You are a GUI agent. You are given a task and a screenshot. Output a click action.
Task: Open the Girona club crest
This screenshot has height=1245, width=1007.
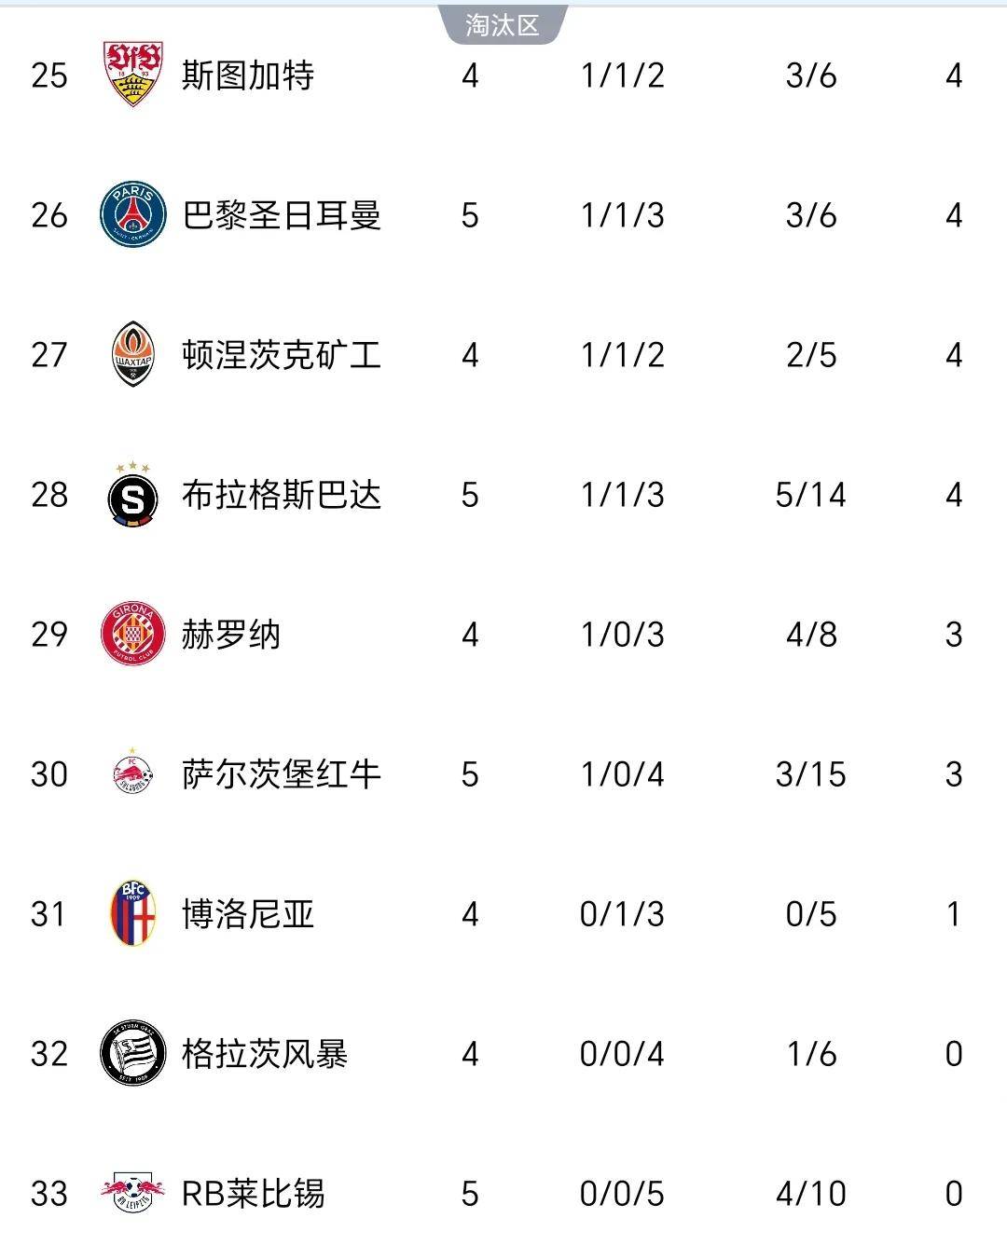click(133, 634)
